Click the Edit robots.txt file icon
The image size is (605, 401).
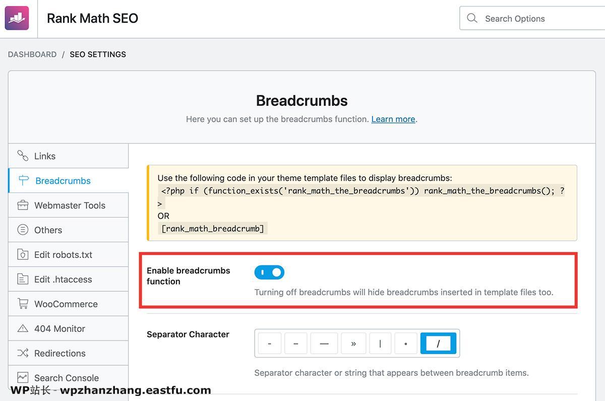[x=23, y=254]
